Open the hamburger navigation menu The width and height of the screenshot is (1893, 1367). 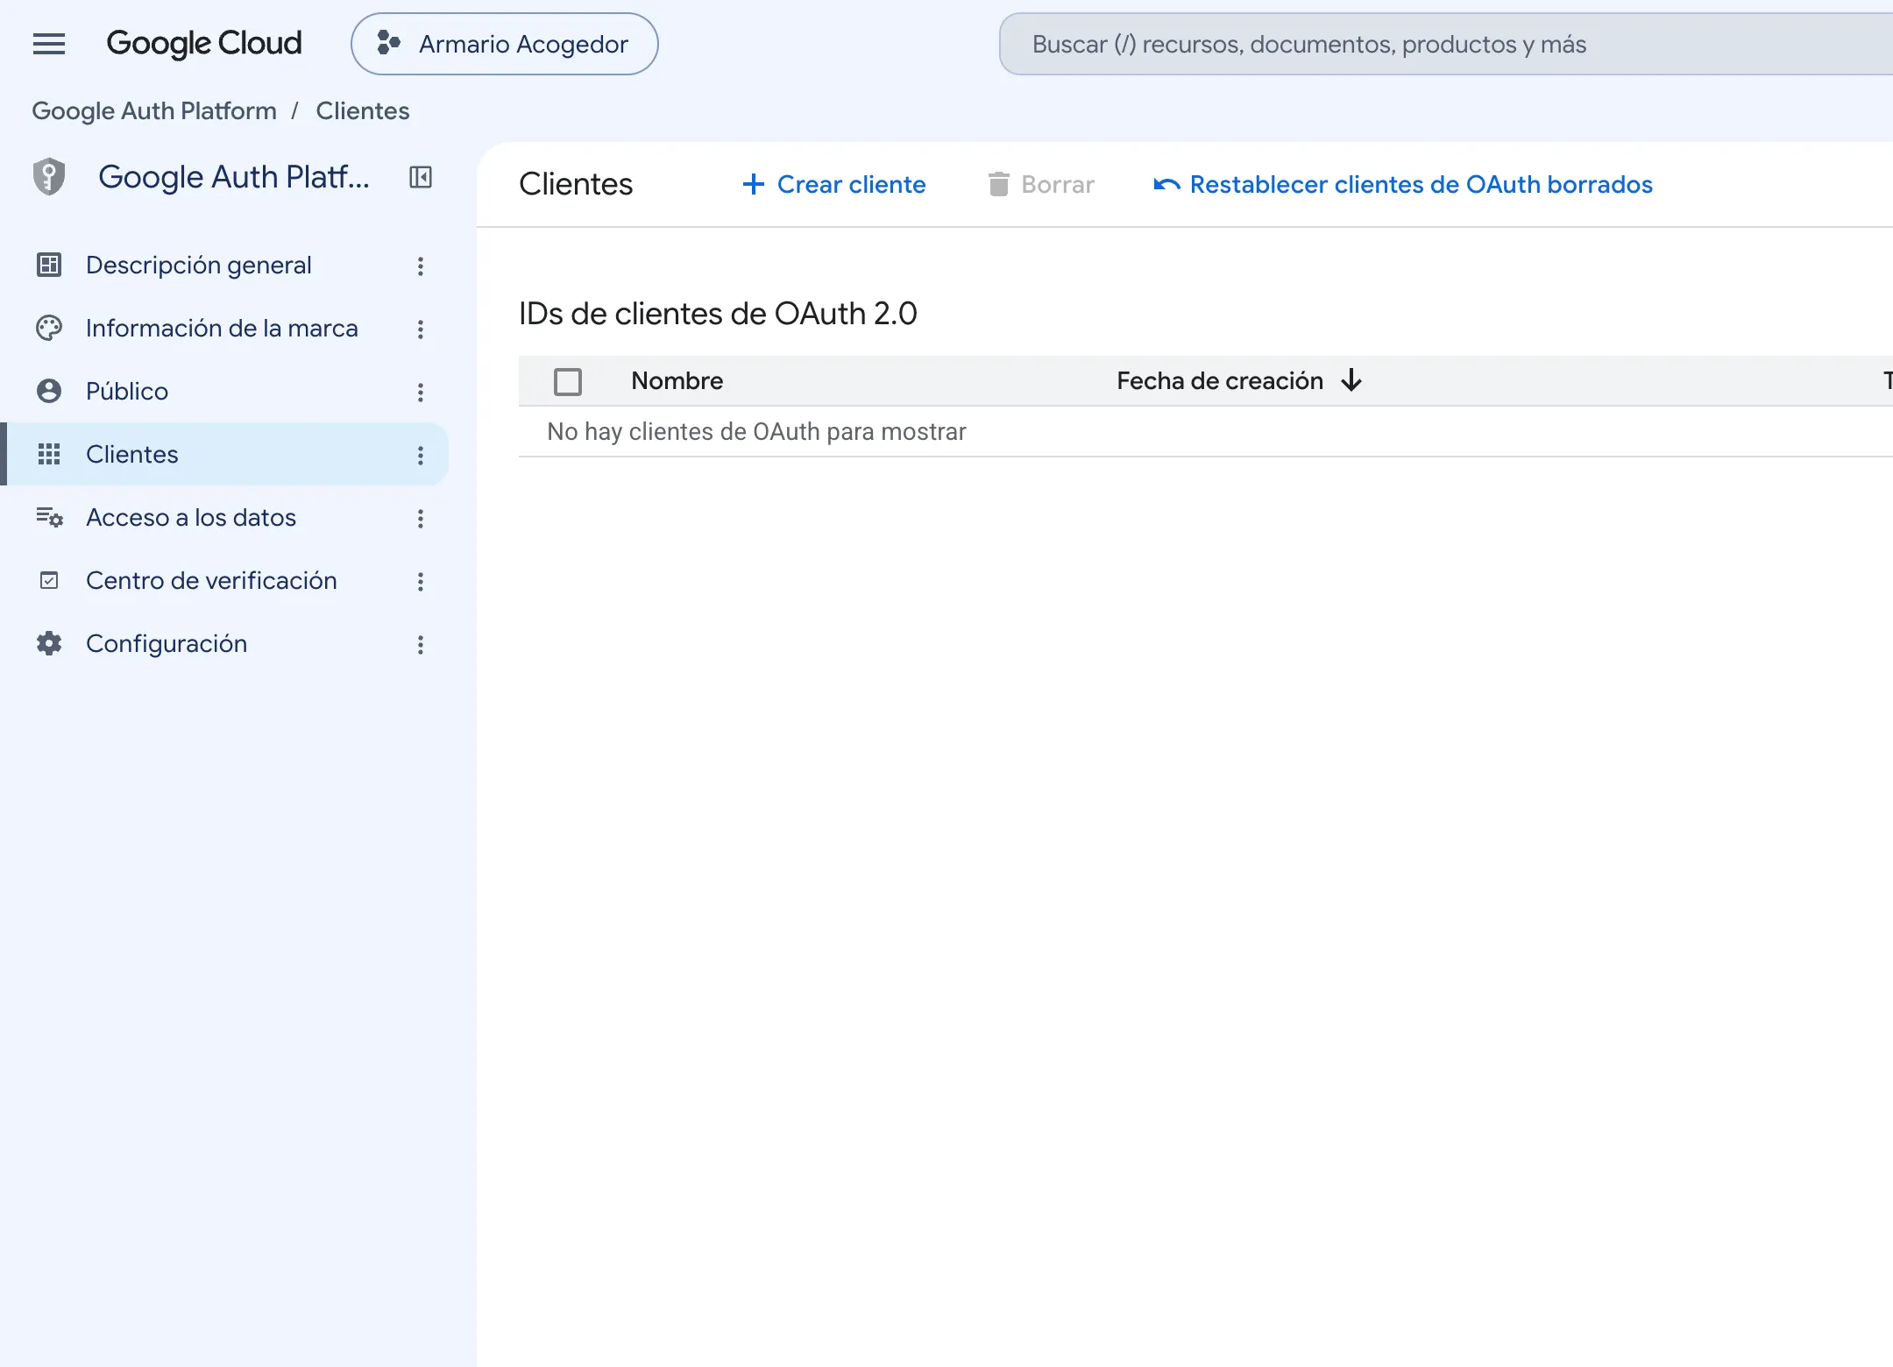[x=49, y=44]
